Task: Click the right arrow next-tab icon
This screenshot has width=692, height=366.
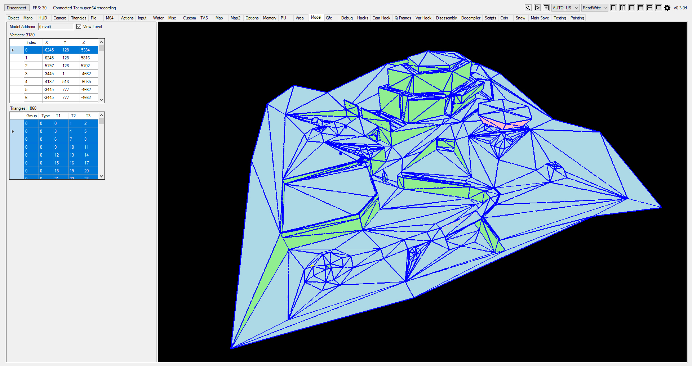Action: 537,8
